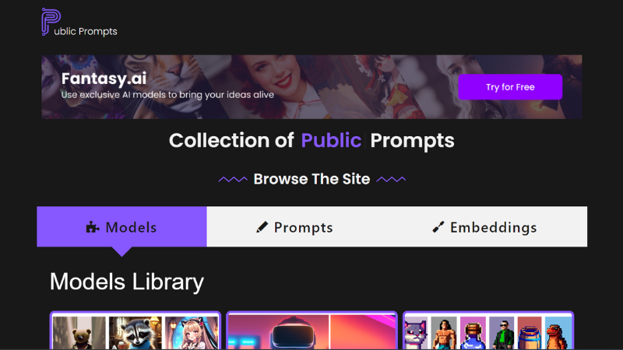
Task: Open the pixel art muscular character thumbnail
Action: click(x=444, y=333)
